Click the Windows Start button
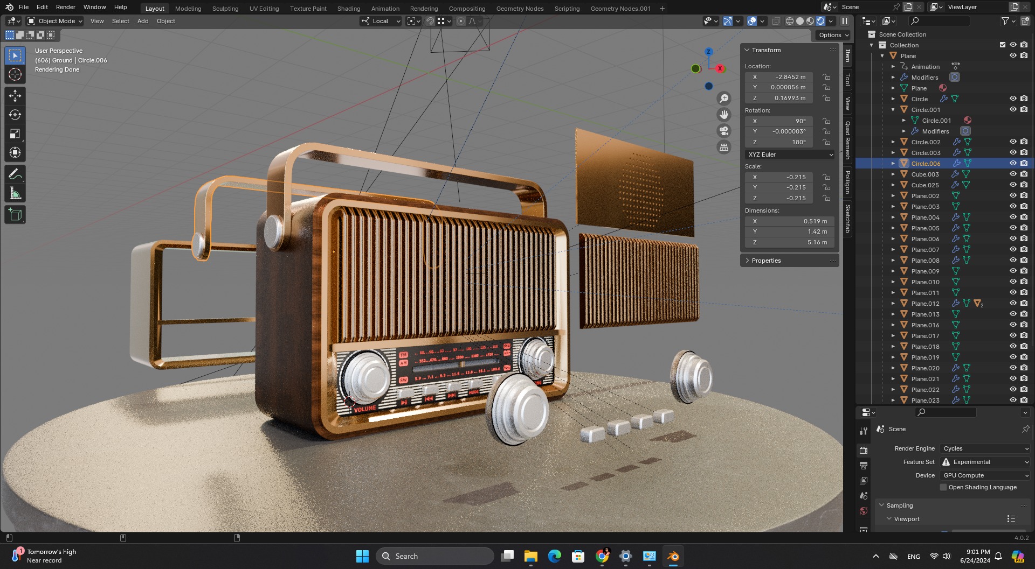This screenshot has width=1035, height=569. (362, 556)
